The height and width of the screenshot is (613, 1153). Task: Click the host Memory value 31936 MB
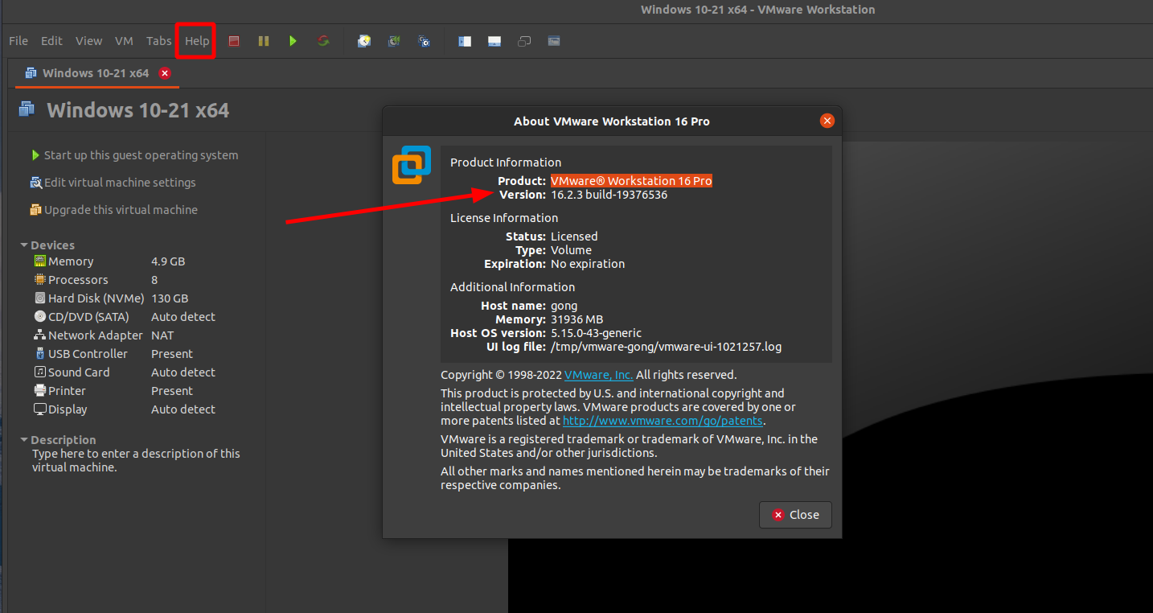pos(577,319)
